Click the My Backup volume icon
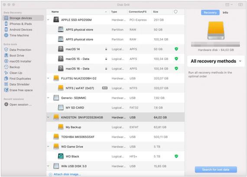 point(61,127)
